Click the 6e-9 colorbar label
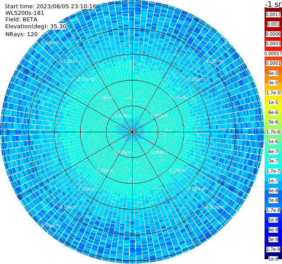The height and width of the screenshot is (264, 282). point(273,230)
